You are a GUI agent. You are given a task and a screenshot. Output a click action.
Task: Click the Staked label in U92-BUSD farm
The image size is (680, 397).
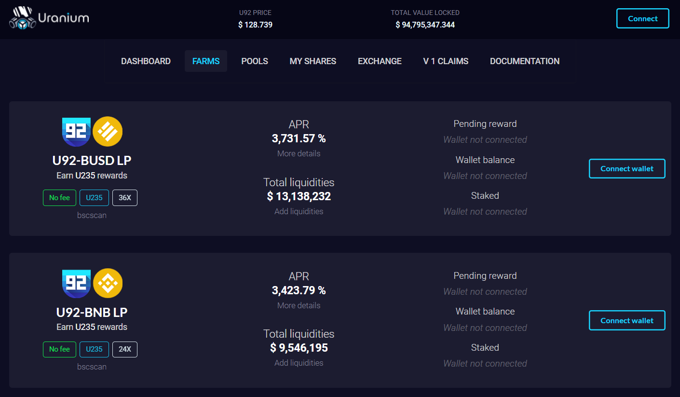(485, 196)
